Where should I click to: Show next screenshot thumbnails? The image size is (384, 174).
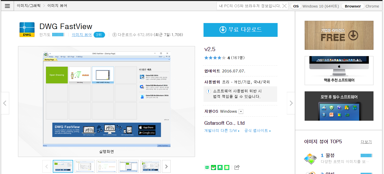166,166
